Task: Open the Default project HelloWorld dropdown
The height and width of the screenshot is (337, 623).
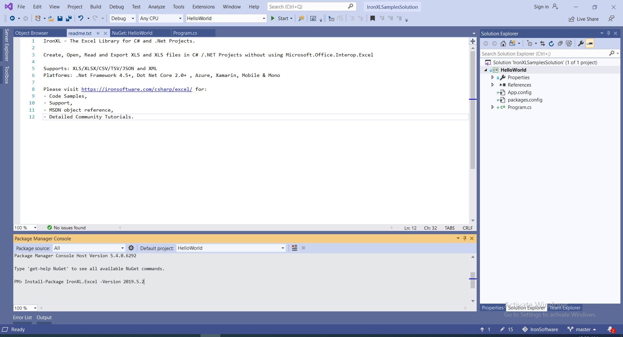Action: tap(231, 248)
